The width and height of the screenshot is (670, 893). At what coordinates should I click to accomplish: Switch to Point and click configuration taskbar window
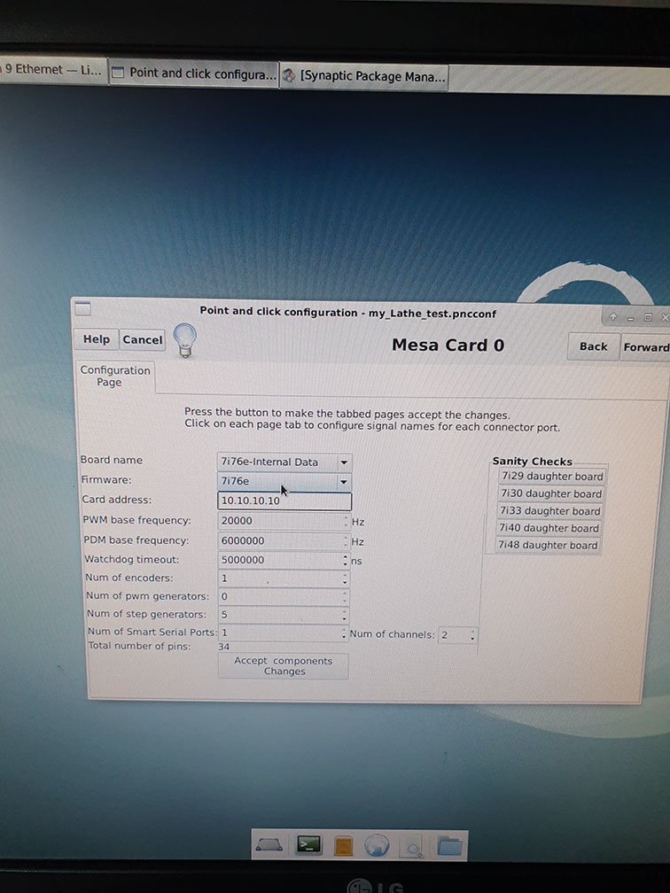click(x=193, y=74)
